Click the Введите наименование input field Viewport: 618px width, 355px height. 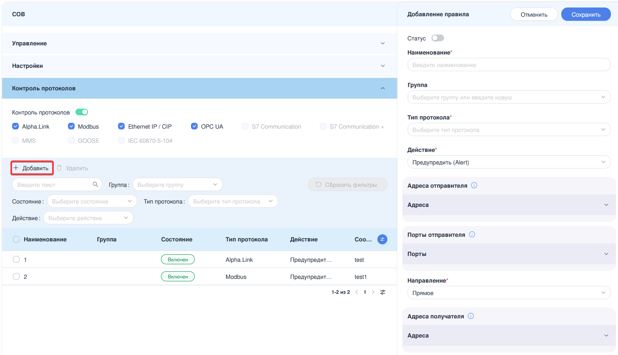(x=509, y=65)
